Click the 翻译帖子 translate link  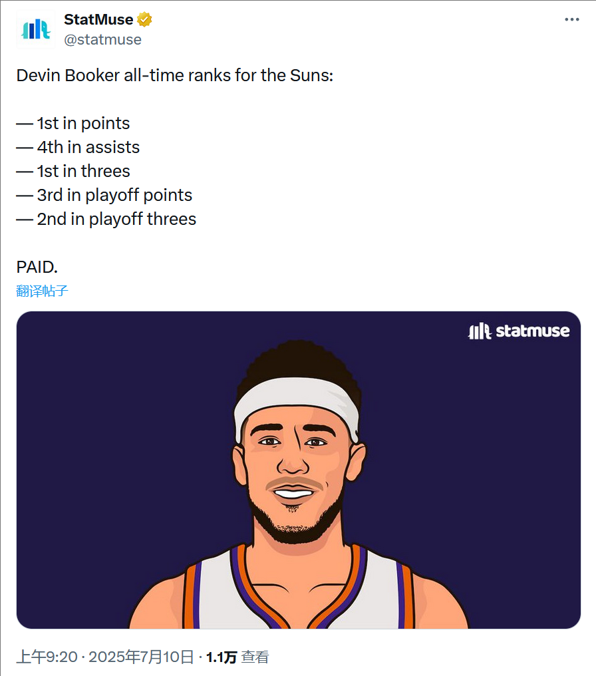(x=42, y=291)
